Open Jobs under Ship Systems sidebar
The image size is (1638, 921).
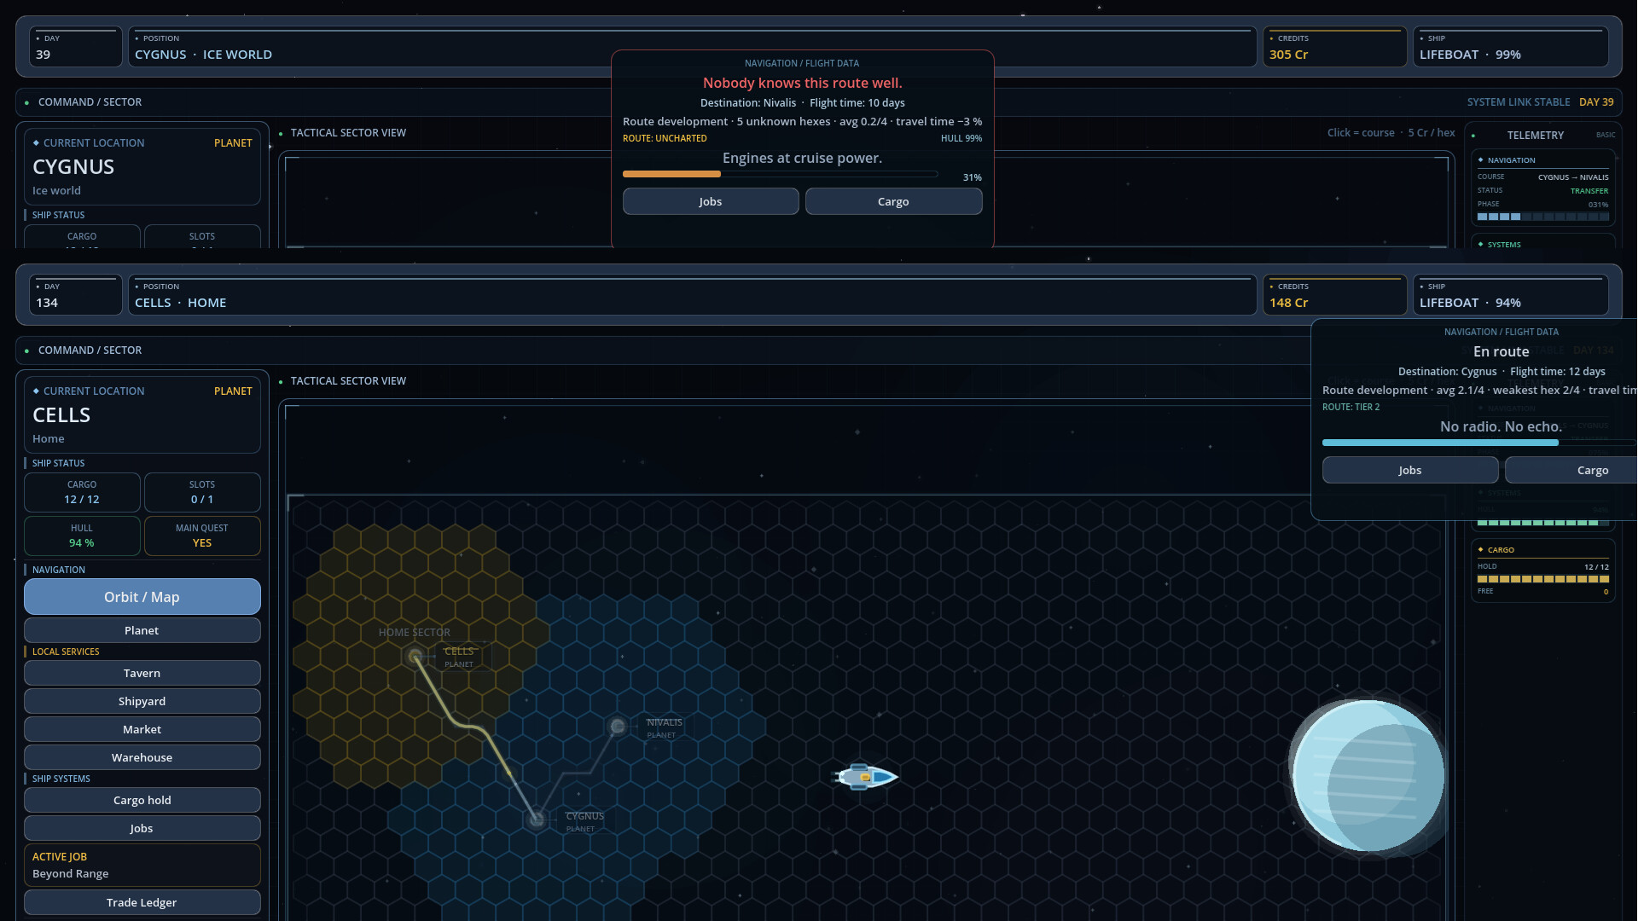point(142,828)
